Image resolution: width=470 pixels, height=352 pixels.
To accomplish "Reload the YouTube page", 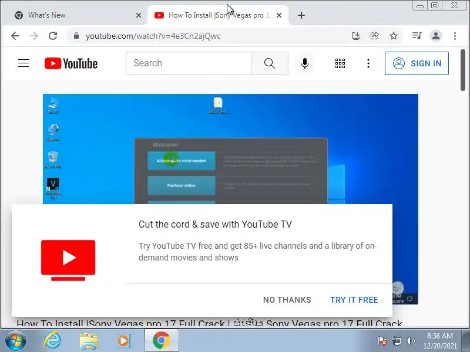I will pos(53,36).
